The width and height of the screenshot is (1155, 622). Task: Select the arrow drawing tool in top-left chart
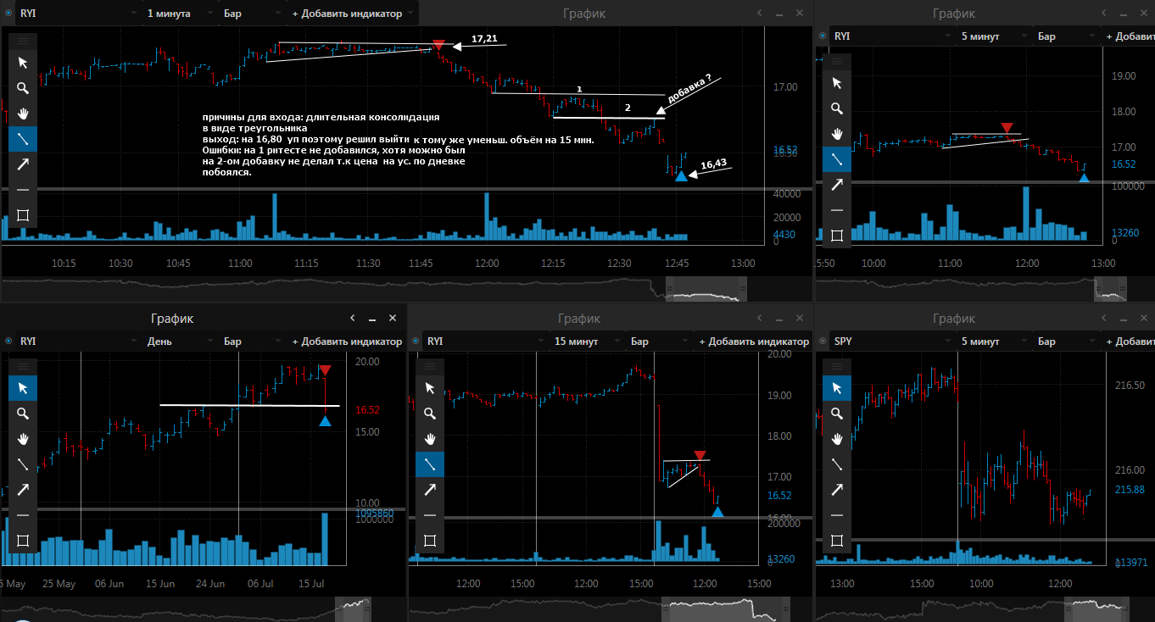23,164
